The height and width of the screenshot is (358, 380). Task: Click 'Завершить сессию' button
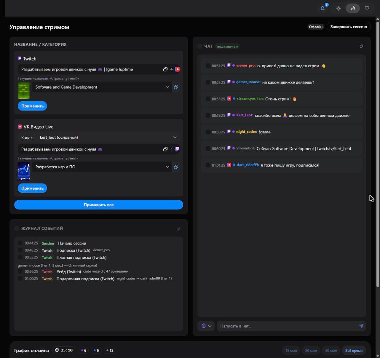(348, 27)
